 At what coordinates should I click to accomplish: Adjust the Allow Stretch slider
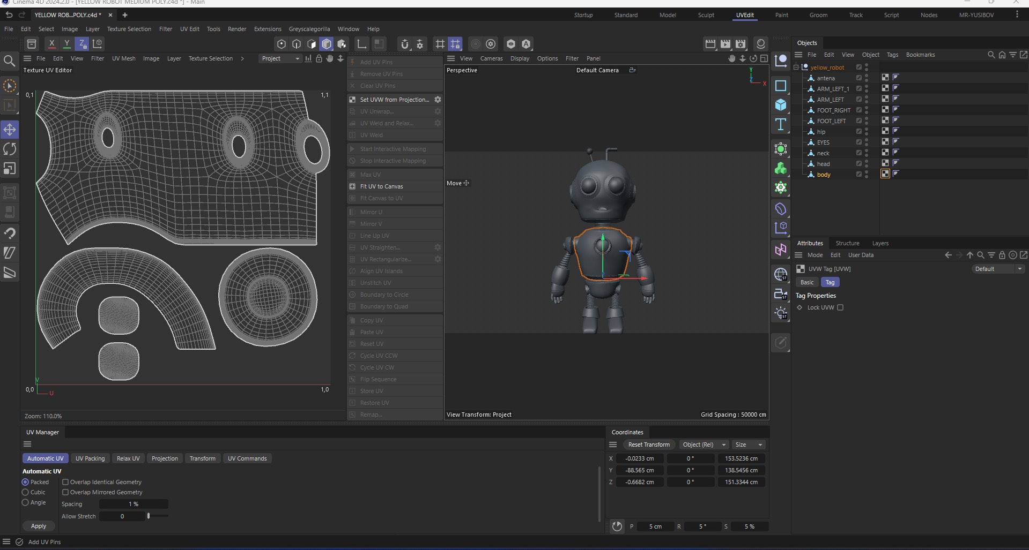pos(149,516)
